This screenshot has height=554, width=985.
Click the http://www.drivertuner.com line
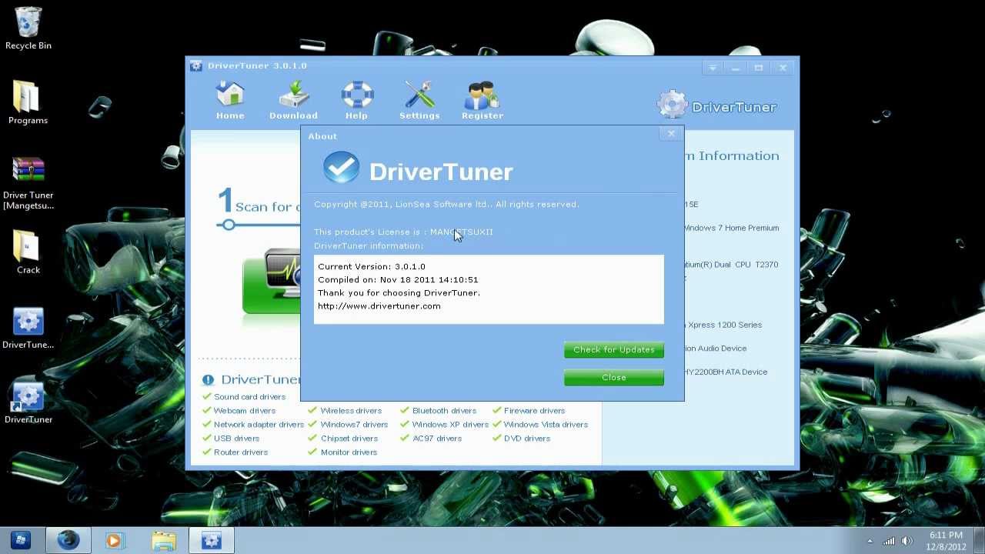pos(379,306)
